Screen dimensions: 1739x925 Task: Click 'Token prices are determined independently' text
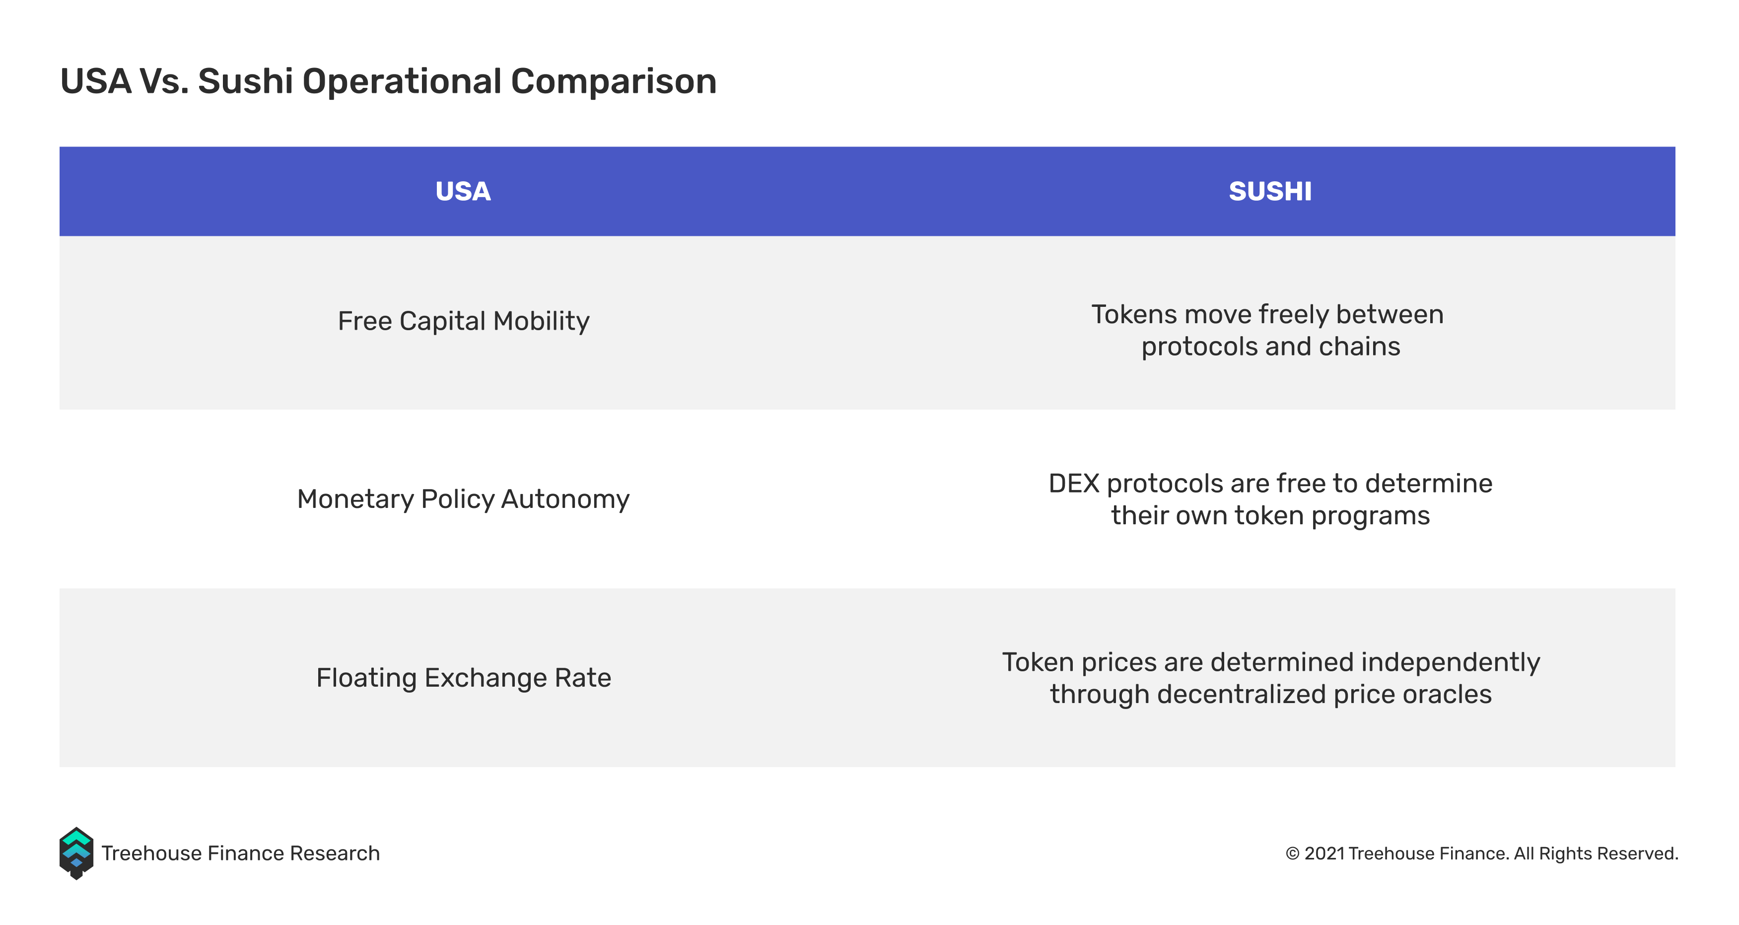(x=1270, y=662)
